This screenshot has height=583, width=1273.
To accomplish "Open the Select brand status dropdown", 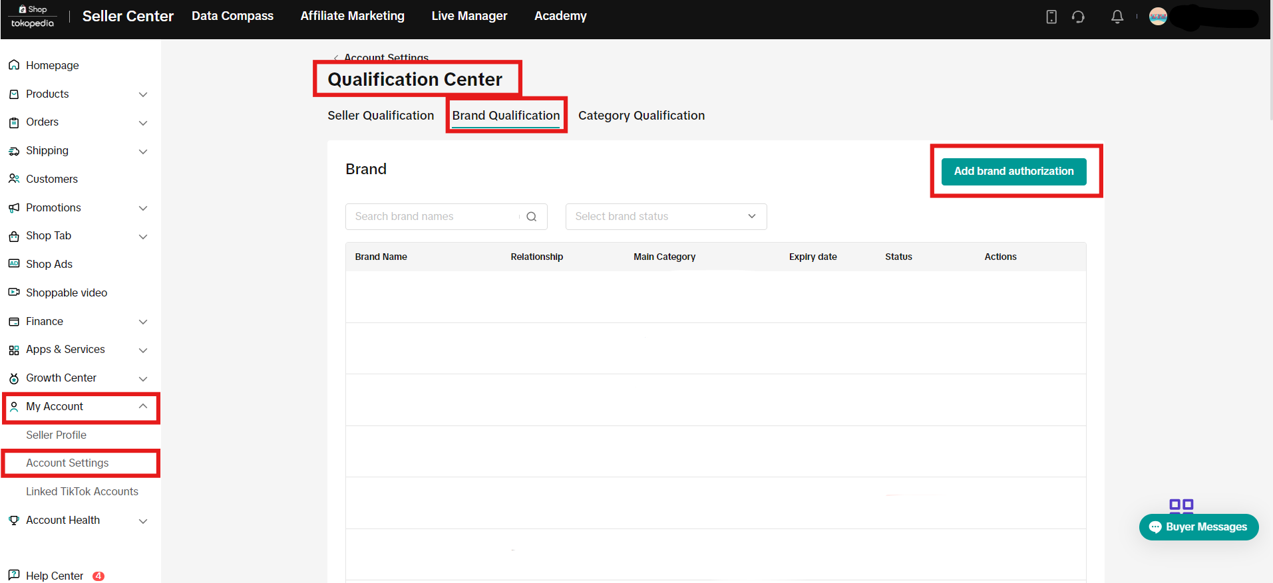I will click(665, 217).
